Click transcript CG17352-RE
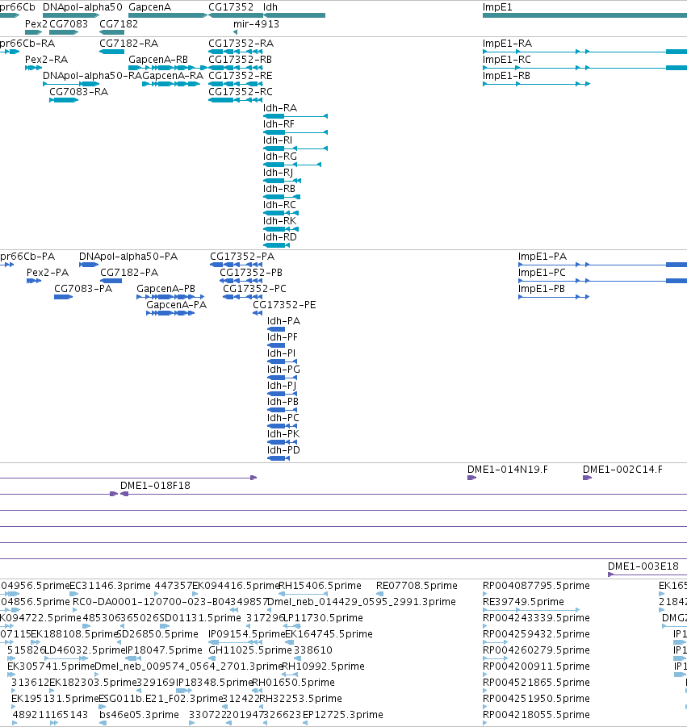Screen dimensions: 687x727 (x=241, y=76)
